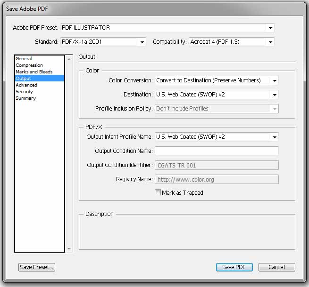Select the highlighted Output category
This screenshot has height=287, width=309.
(40, 78)
